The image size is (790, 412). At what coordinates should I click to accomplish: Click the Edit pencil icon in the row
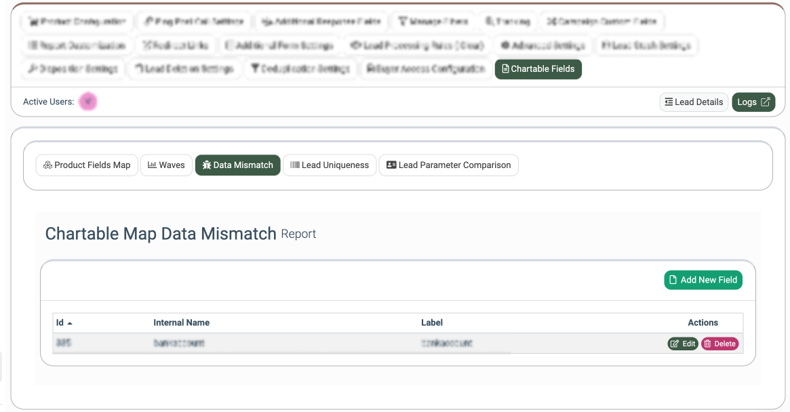click(x=675, y=344)
